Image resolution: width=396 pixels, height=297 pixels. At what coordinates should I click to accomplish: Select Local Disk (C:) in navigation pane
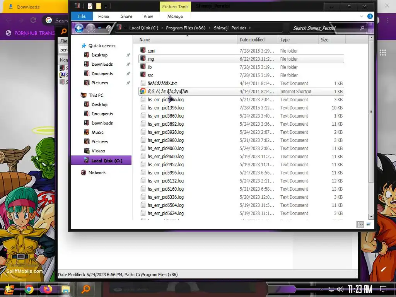click(x=102, y=160)
